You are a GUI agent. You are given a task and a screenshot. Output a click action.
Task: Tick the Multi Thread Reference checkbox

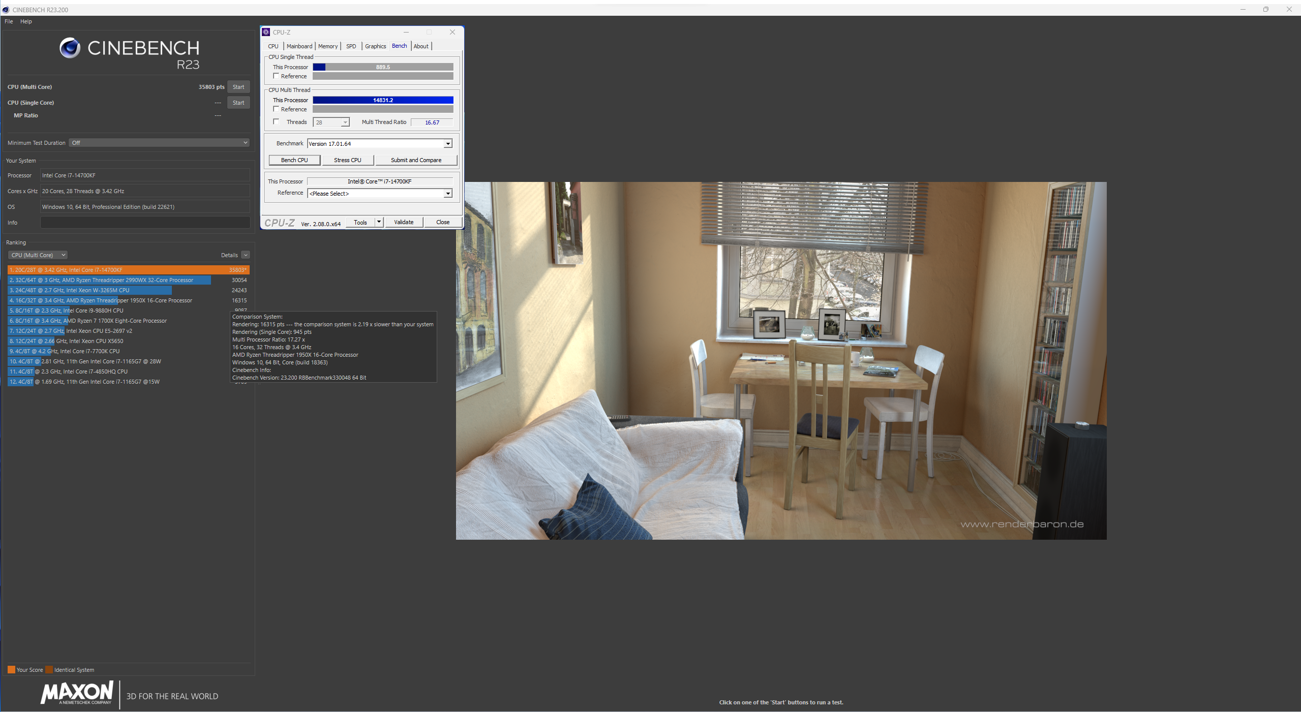pyautogui.click(x=276, y=109)
